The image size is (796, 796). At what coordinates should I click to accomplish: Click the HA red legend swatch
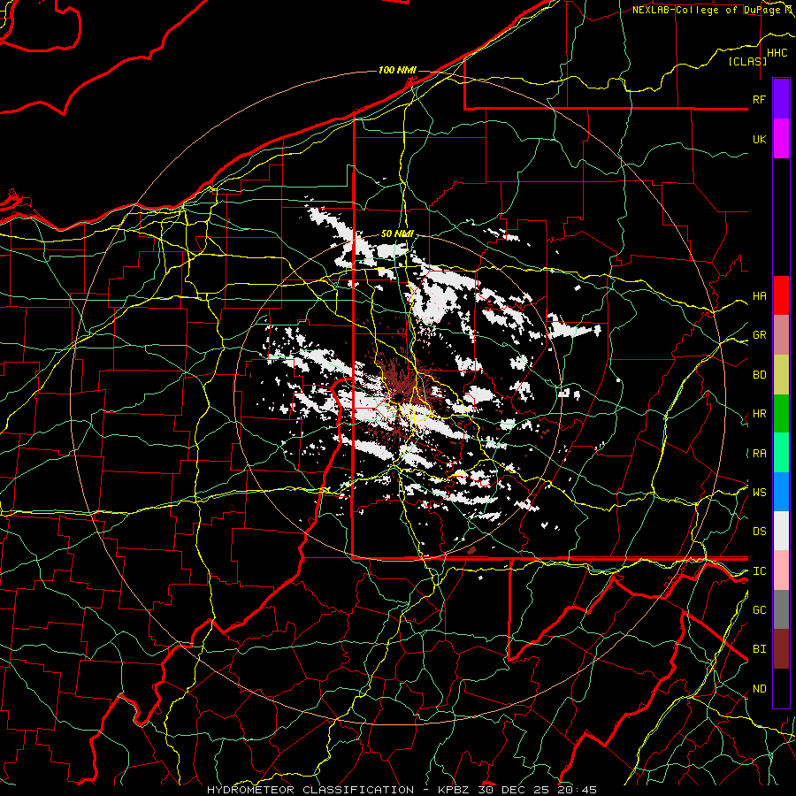[x=781, y=295]
